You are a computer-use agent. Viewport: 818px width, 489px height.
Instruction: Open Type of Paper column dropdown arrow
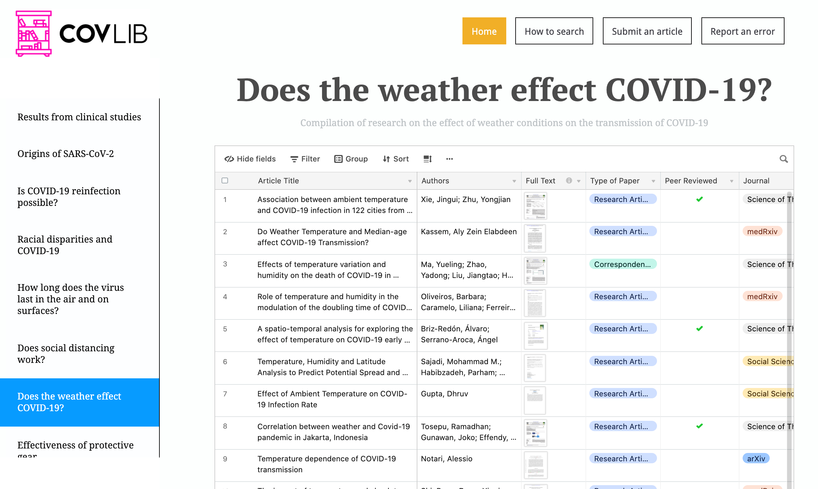pos(653,181)
